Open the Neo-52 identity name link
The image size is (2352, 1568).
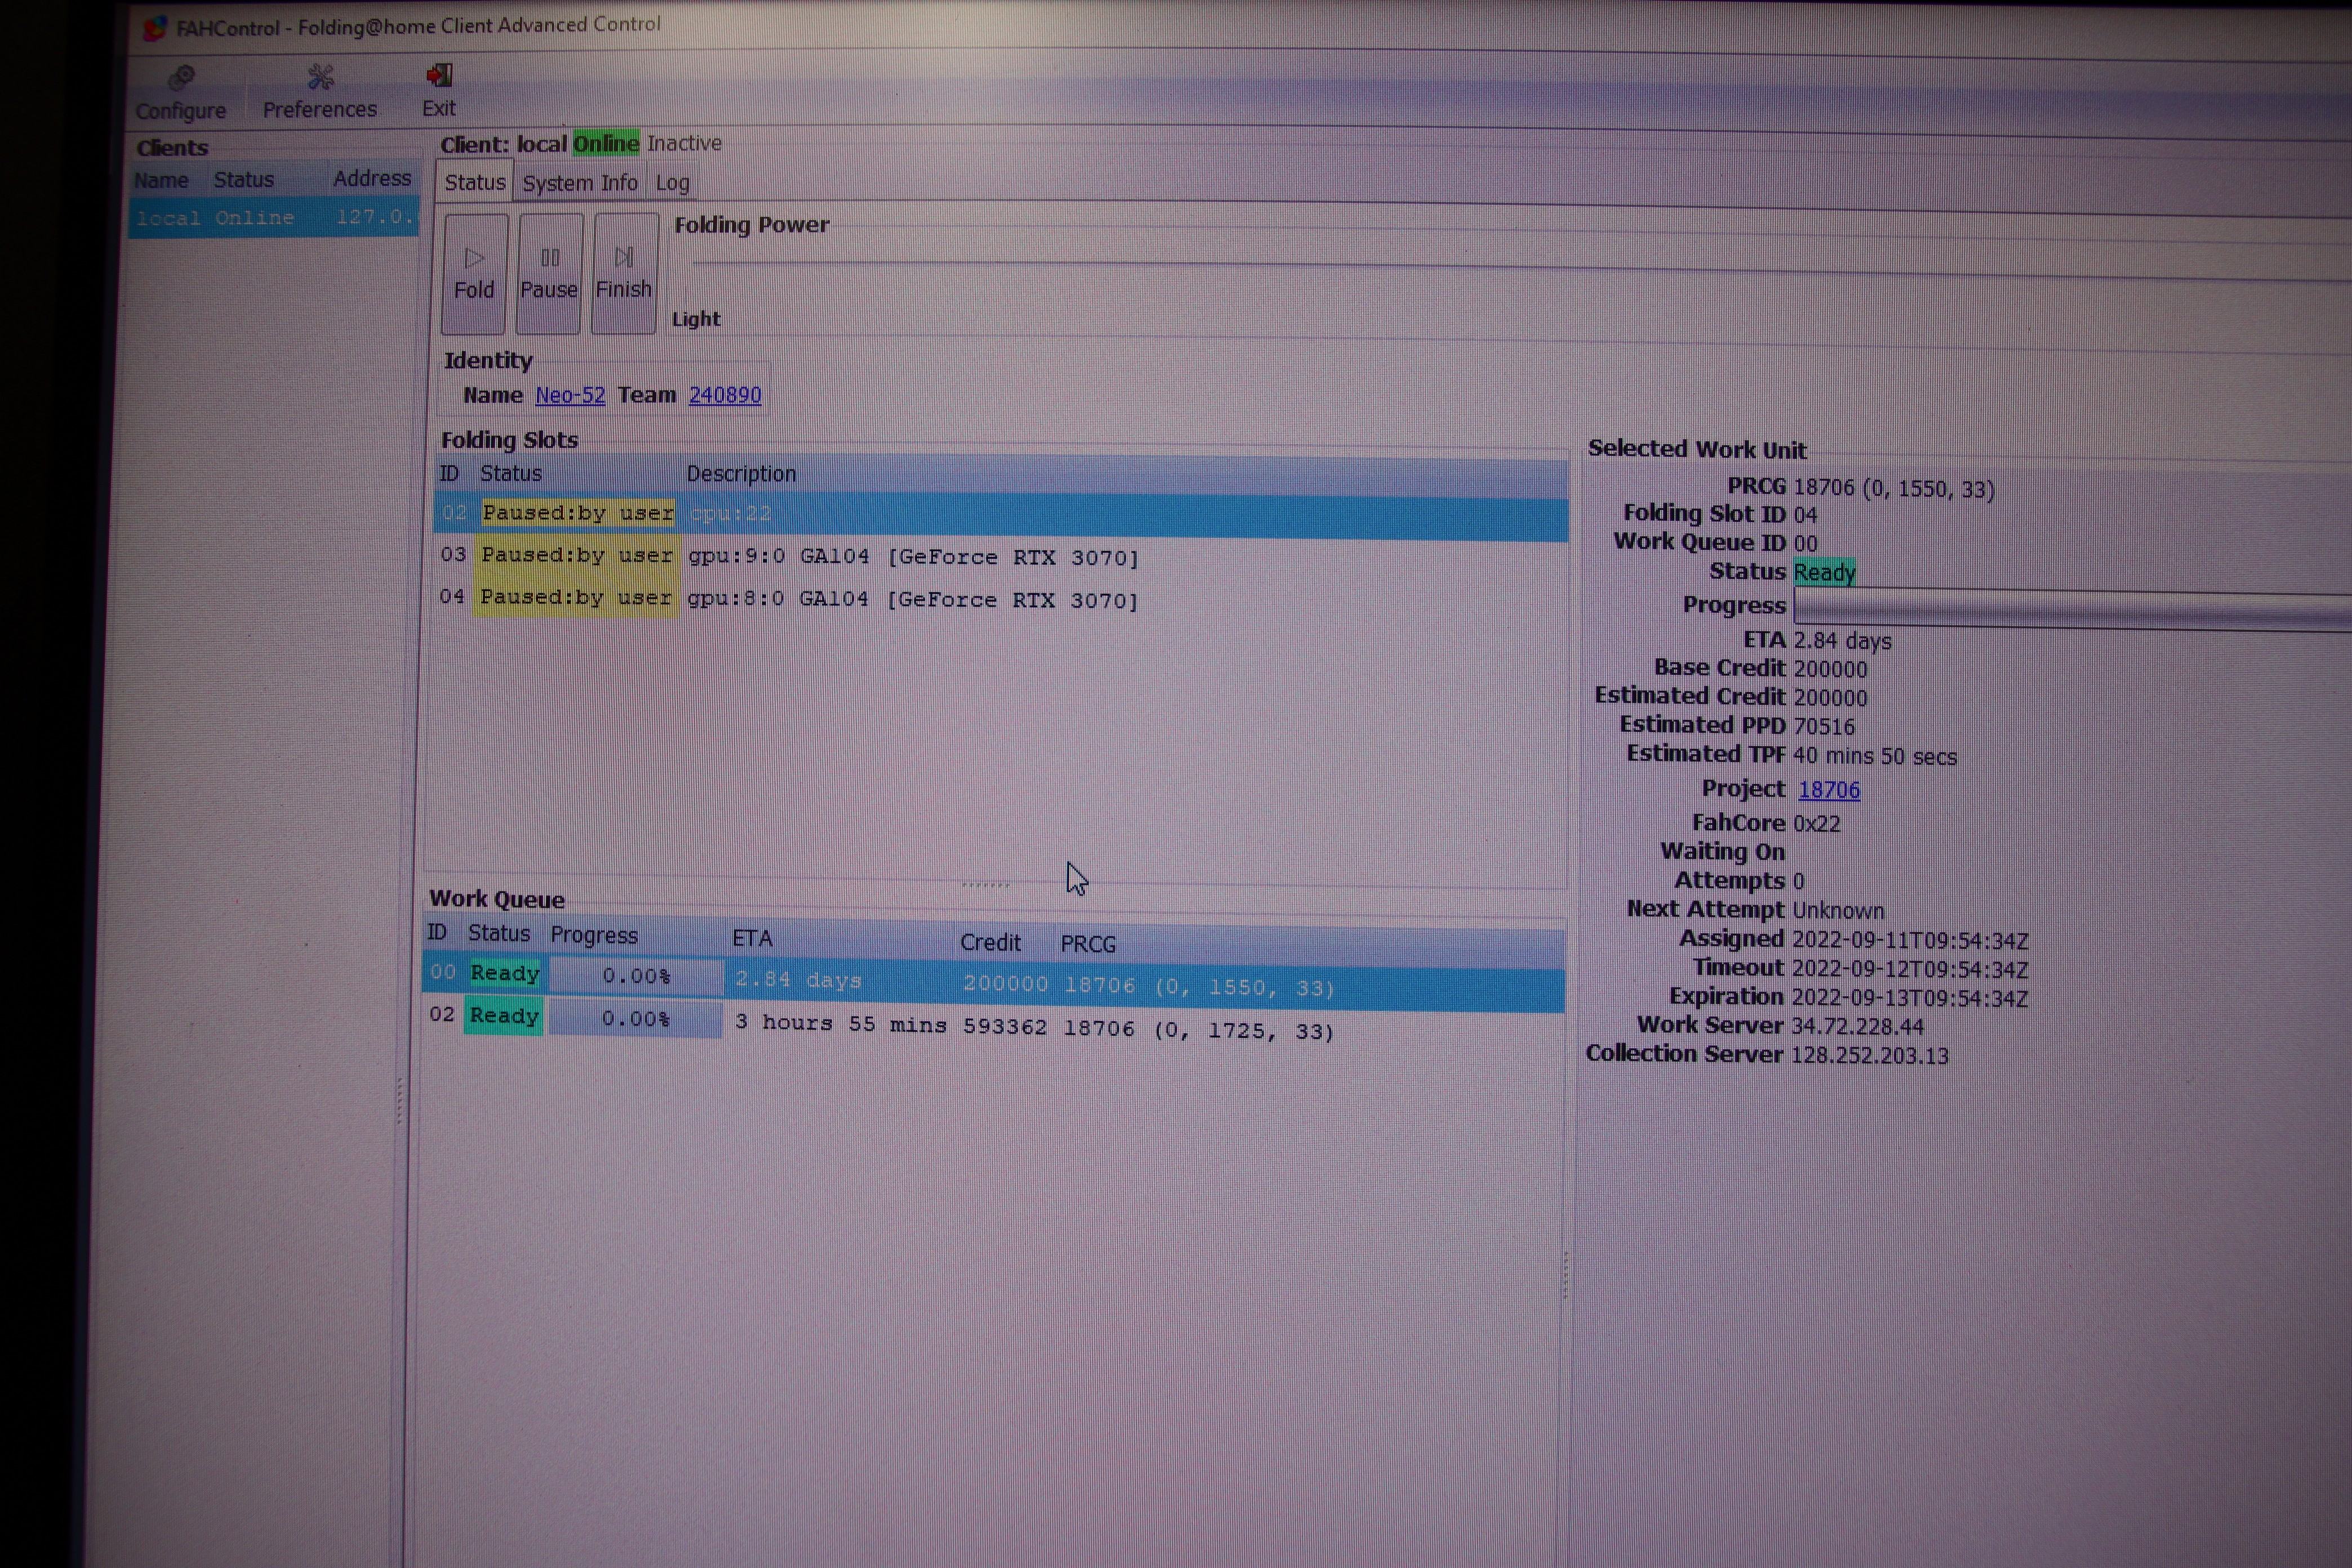coord(570,395)
